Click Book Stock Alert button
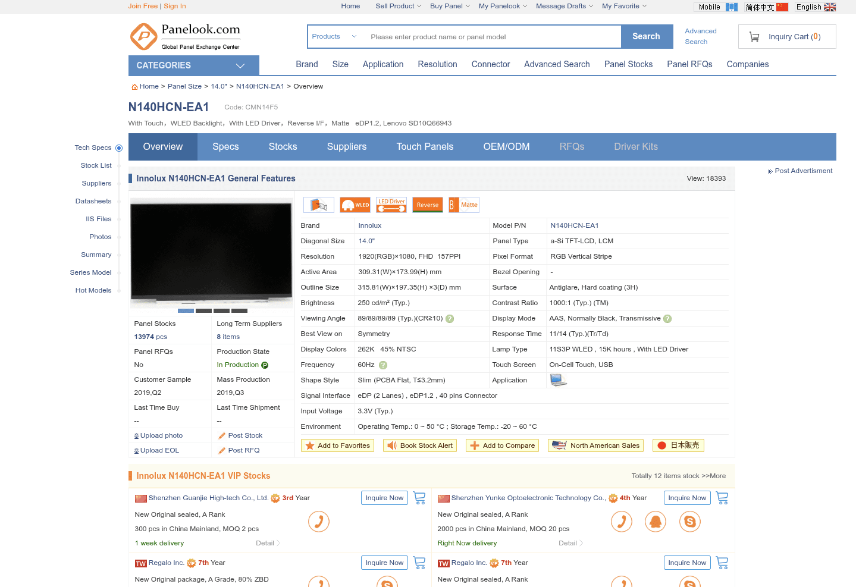Image resolution: width=856 pixels, height=587 pixels. [420, 445]
